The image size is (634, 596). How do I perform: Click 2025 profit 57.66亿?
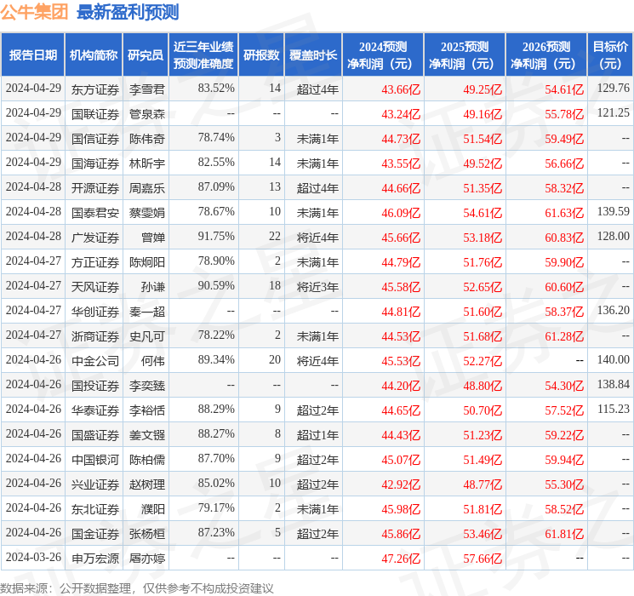pyautogui.click(x=483, y=559)
